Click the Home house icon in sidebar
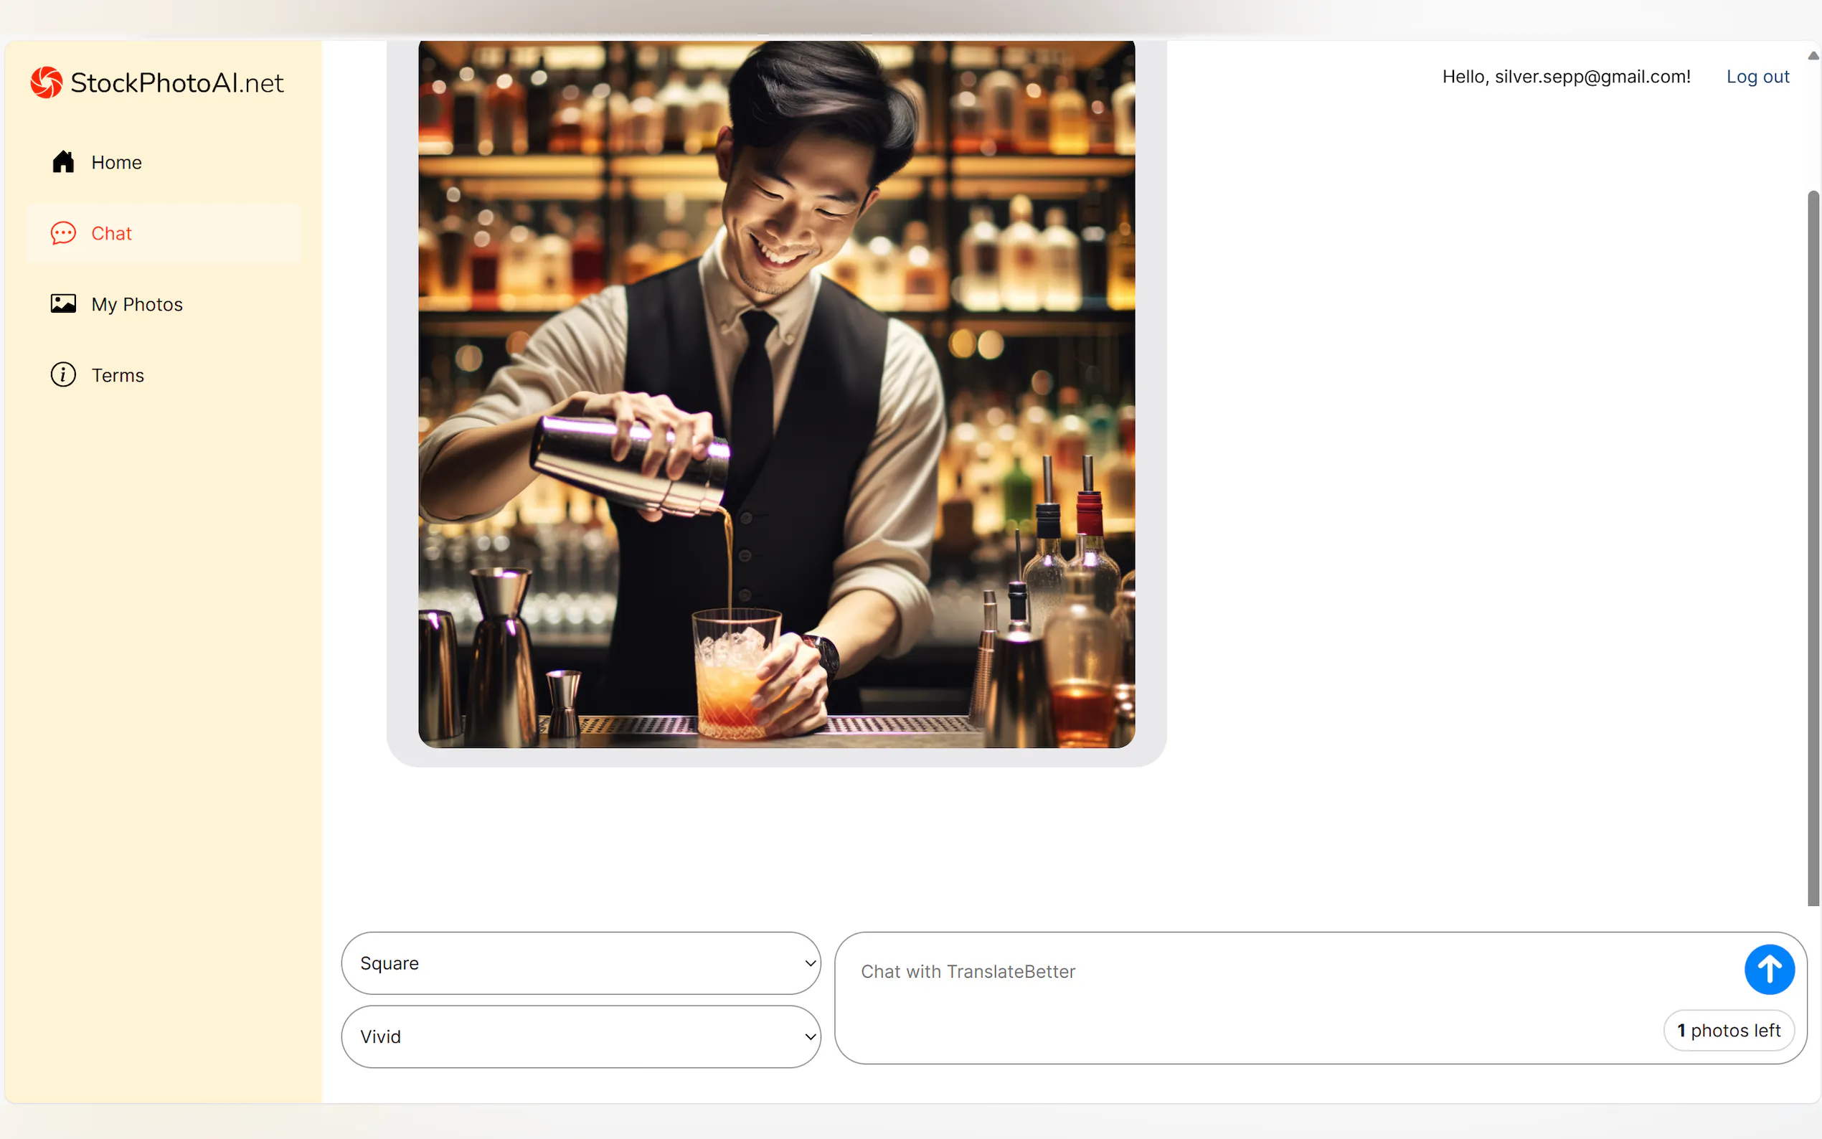Image resolution: width=1822 pixels, height=1139 pixels. [x=63, y=162]
